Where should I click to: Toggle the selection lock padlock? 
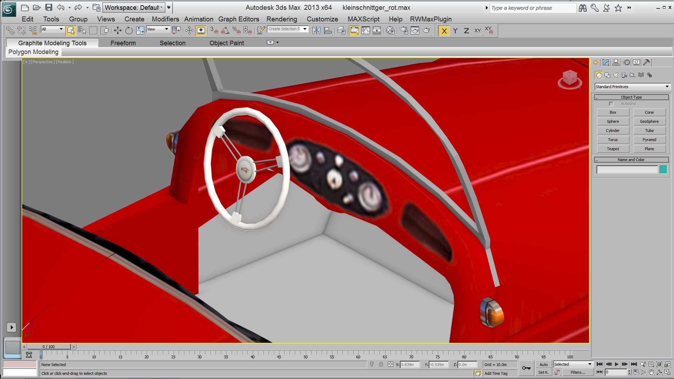(x=381, y=365)
